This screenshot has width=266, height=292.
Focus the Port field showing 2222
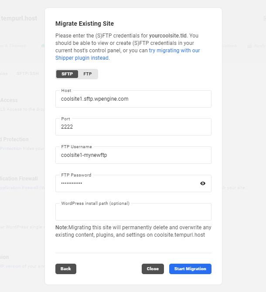(x=133, y=127)
